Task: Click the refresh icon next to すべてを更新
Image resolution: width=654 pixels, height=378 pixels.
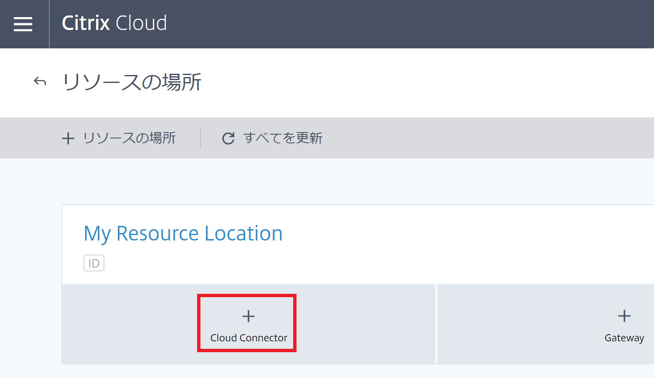Action: pos(228,138)
